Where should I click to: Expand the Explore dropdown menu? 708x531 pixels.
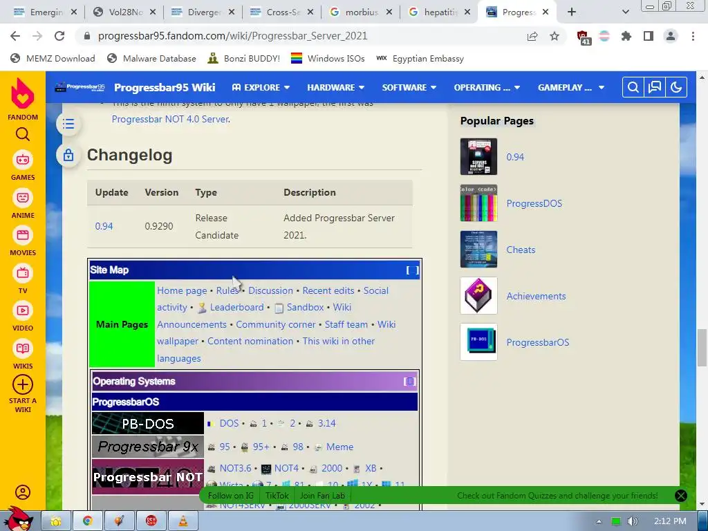261,88
